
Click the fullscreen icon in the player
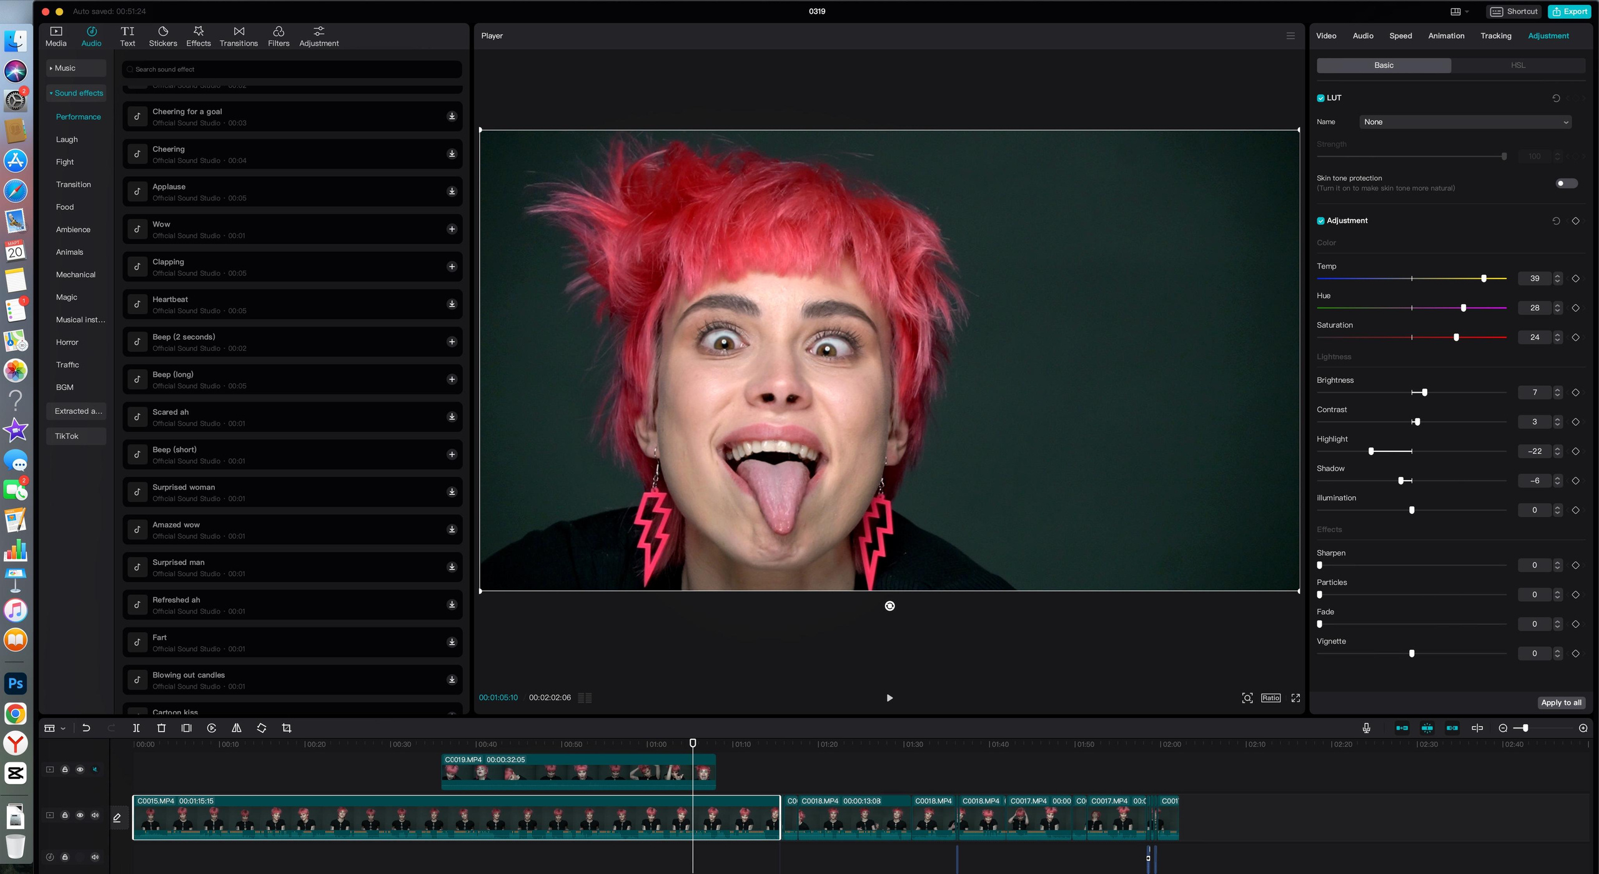pyautogui.click(x=1295, y=698)
